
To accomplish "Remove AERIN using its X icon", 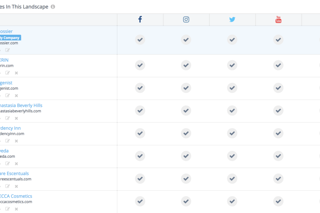I will coord(16,73).
